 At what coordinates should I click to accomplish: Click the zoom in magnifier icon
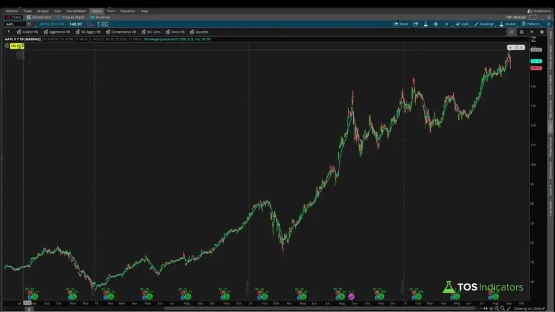coord(497,309)
